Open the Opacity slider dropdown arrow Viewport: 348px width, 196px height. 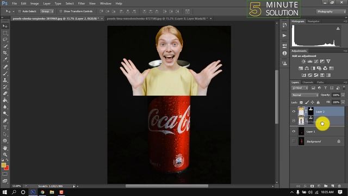pyautogui.click(x=343, y=95)
